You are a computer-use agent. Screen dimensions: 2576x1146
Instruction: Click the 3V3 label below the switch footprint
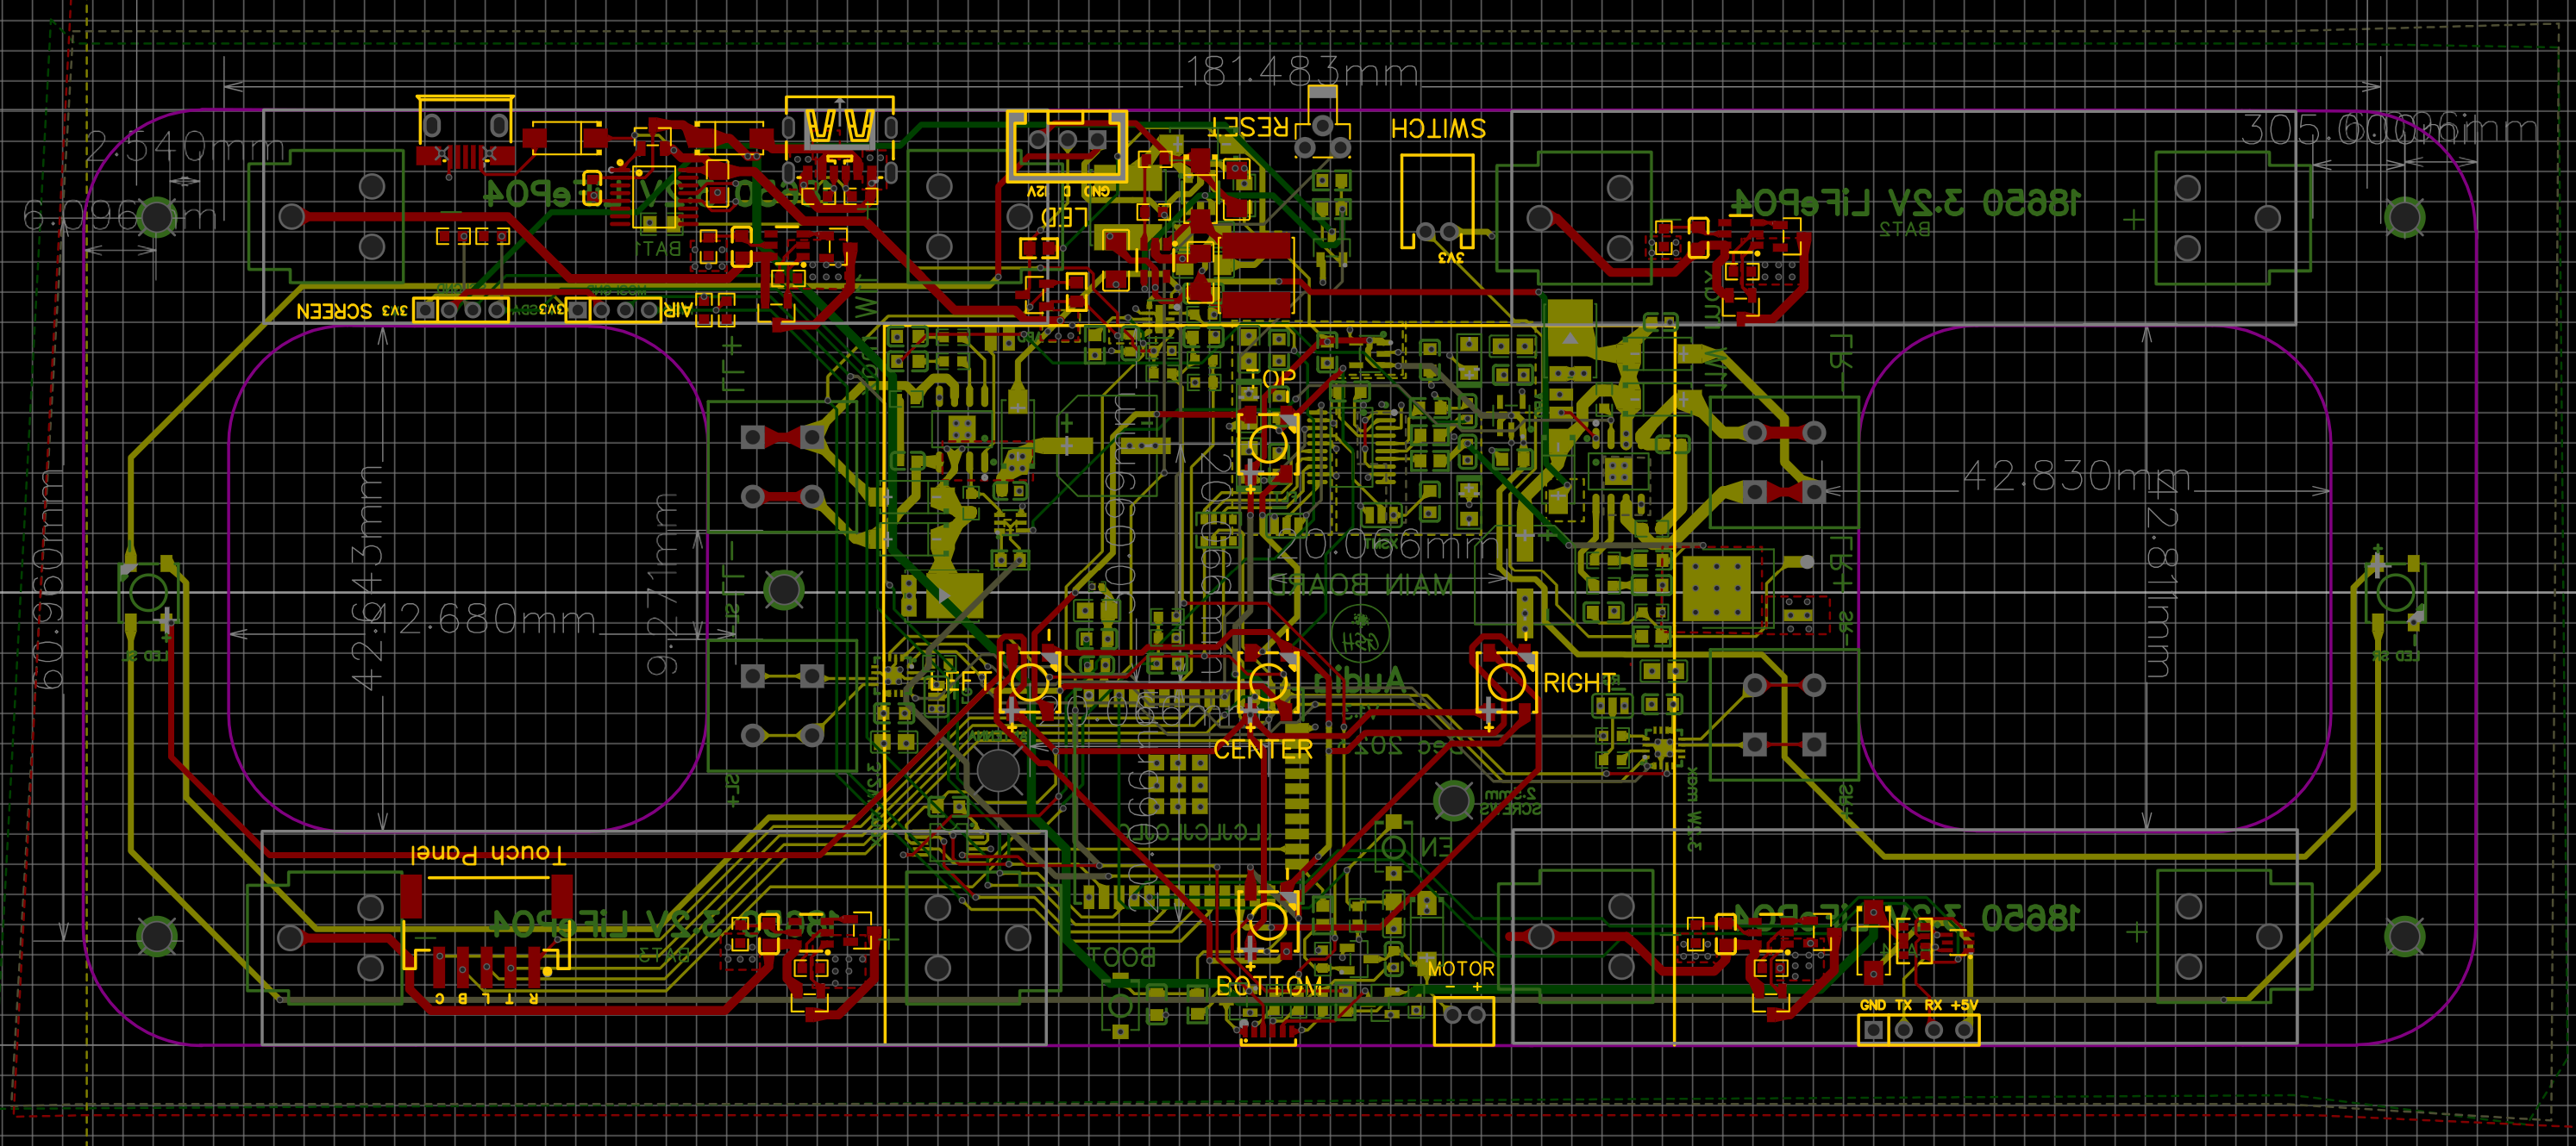pyautogui.click(x=1451, y=258)
